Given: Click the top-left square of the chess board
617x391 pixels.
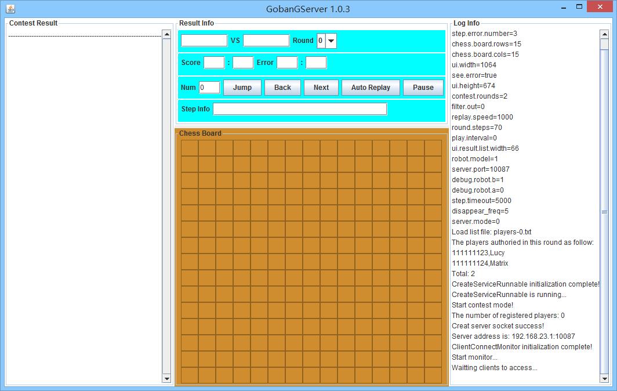Looking at the screenshot, I should [x=190, y=149].
